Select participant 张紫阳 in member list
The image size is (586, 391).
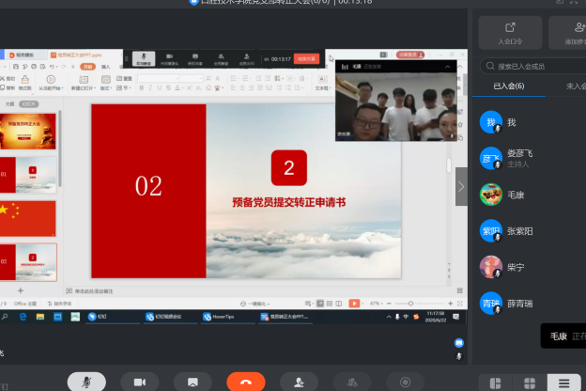(x=525, y=229)
